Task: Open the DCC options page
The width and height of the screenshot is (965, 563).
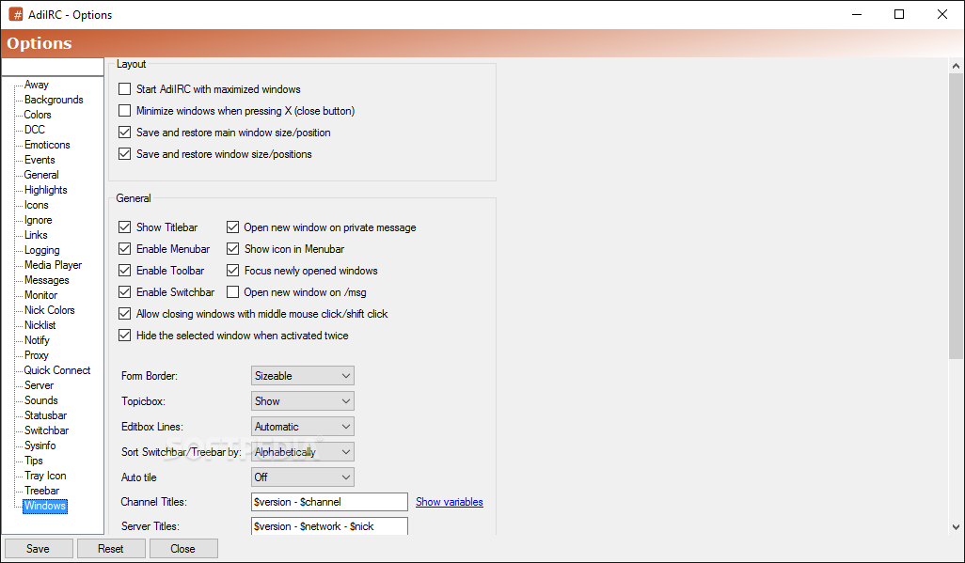Action: coord(35,130)
